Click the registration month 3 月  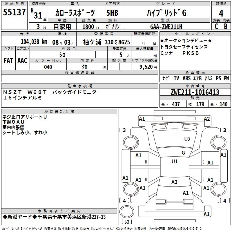(41, 27)
